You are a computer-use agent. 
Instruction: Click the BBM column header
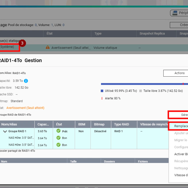pos(83,124)
